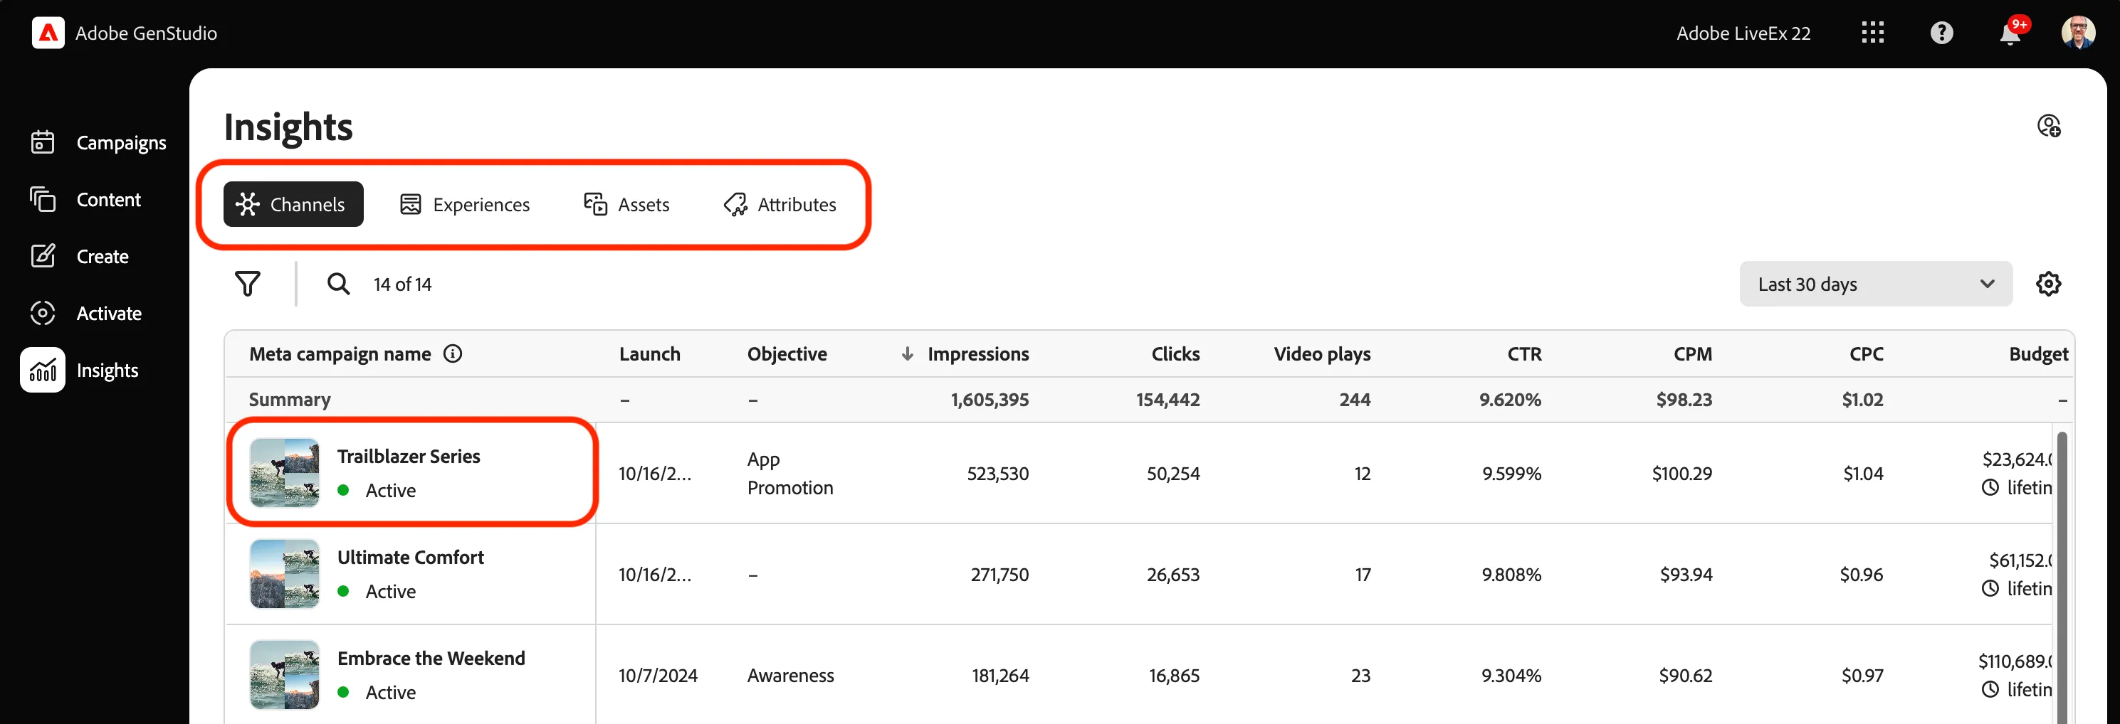Click the CTR column header

click(1524, 353)
